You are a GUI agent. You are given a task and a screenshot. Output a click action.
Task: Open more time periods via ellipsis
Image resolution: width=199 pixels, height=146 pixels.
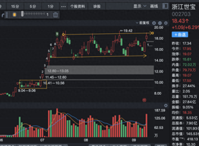[63, 6]
